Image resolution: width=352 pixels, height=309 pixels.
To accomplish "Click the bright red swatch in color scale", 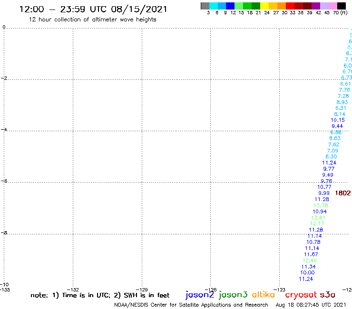I will 290,6.
